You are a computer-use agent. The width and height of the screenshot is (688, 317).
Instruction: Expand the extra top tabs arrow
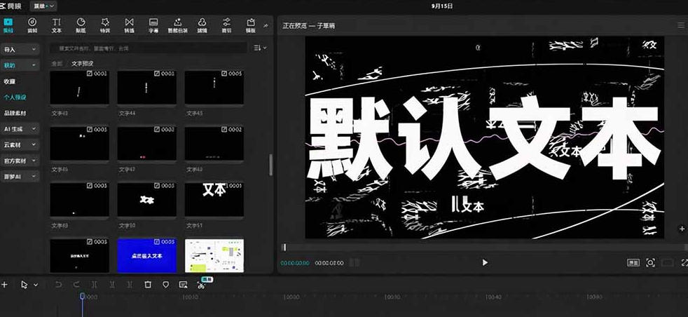point(266,26)
